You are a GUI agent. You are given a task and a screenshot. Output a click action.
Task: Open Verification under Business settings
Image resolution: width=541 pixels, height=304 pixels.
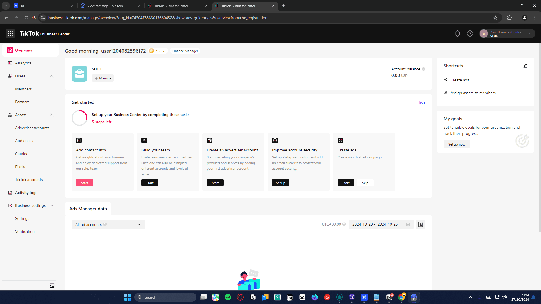tap(25, 231)
